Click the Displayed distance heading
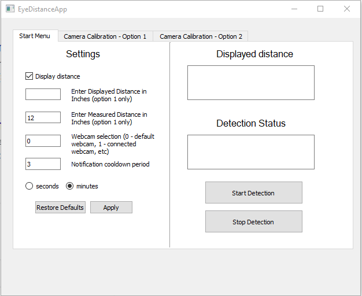362x296 pixels. (254, 54)
